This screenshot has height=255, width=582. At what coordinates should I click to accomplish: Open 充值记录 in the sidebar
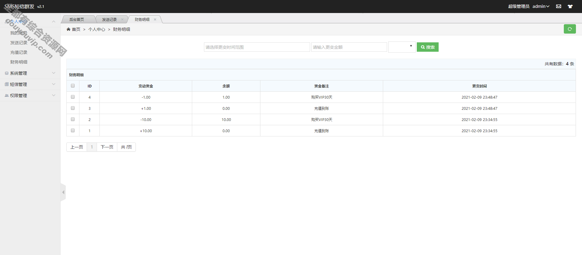(19, 52)
